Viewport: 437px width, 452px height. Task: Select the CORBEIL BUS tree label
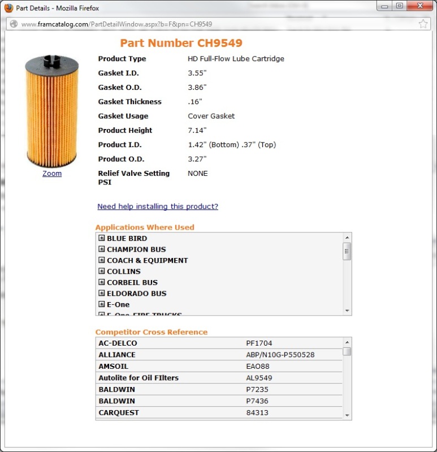132,282
